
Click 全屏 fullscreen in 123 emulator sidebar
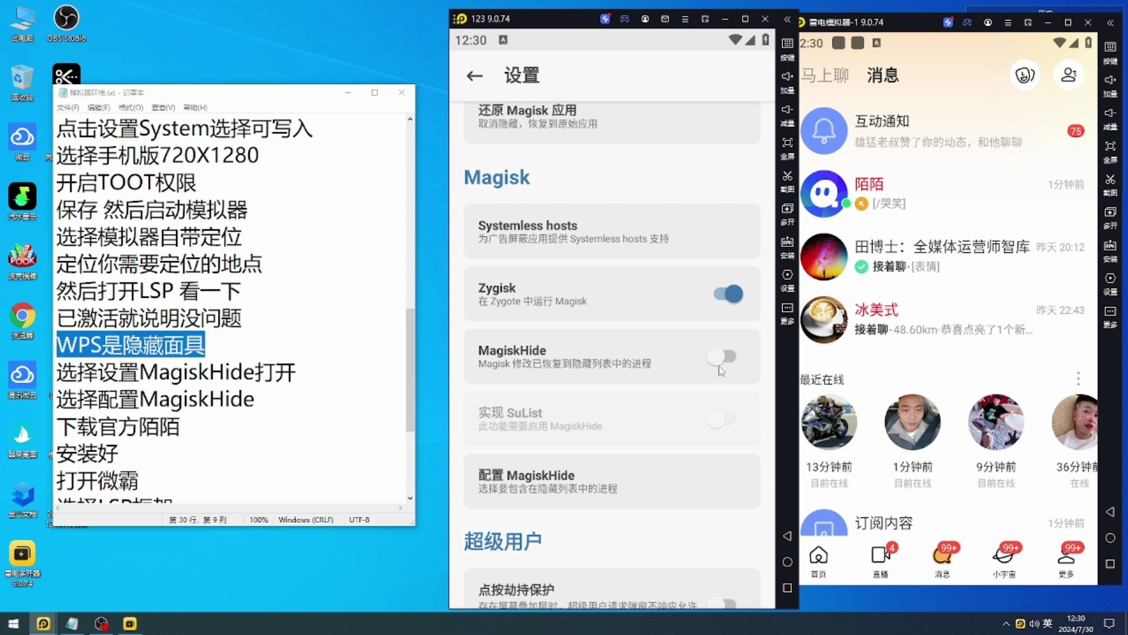click(787, 148)
